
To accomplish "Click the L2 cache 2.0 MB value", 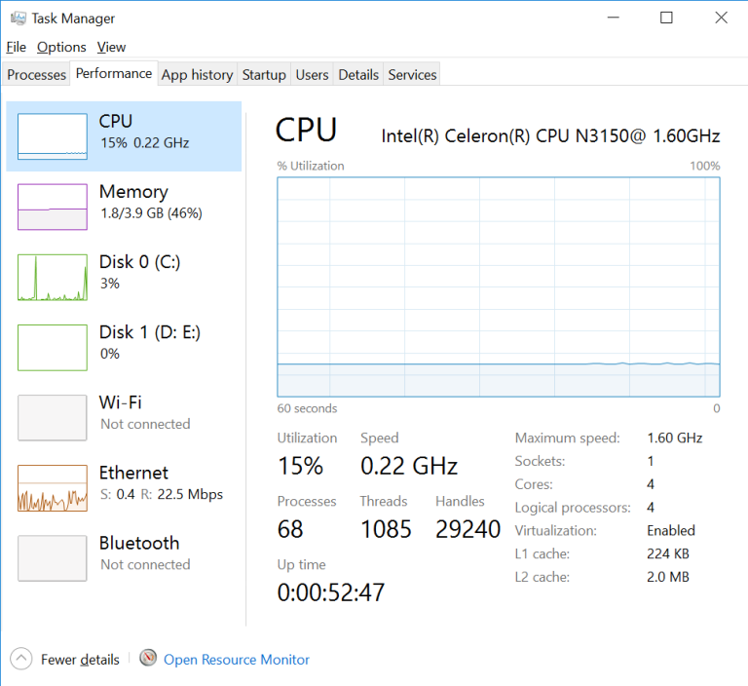I will [x=668, y=577].
